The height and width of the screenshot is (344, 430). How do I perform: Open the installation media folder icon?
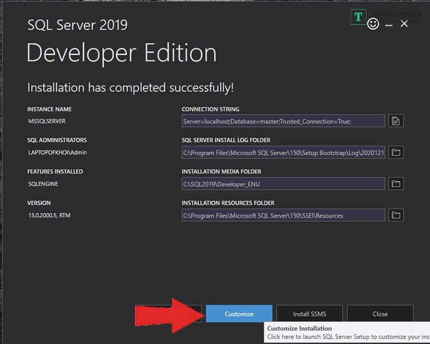pos(396,184)
